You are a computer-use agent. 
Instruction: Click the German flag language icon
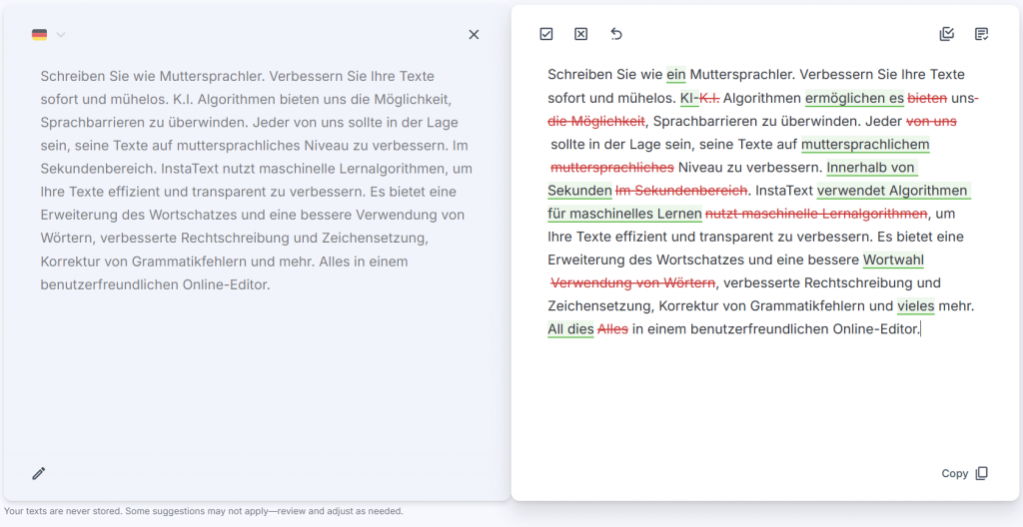[39, 35]
